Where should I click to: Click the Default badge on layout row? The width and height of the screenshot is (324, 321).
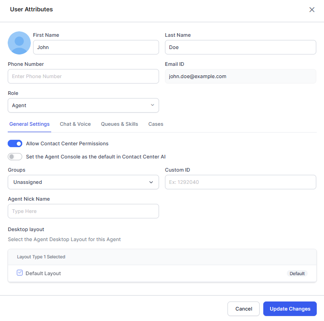[297, 273]
